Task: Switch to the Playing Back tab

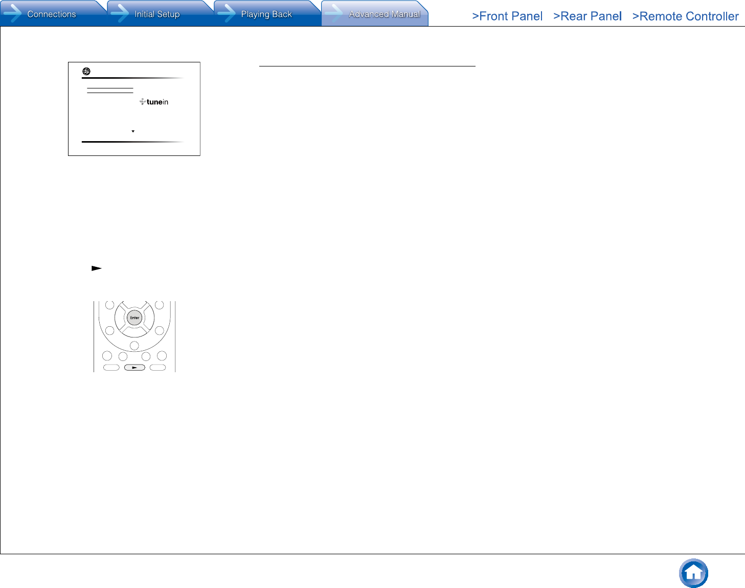Action: [x=267, y=14]
